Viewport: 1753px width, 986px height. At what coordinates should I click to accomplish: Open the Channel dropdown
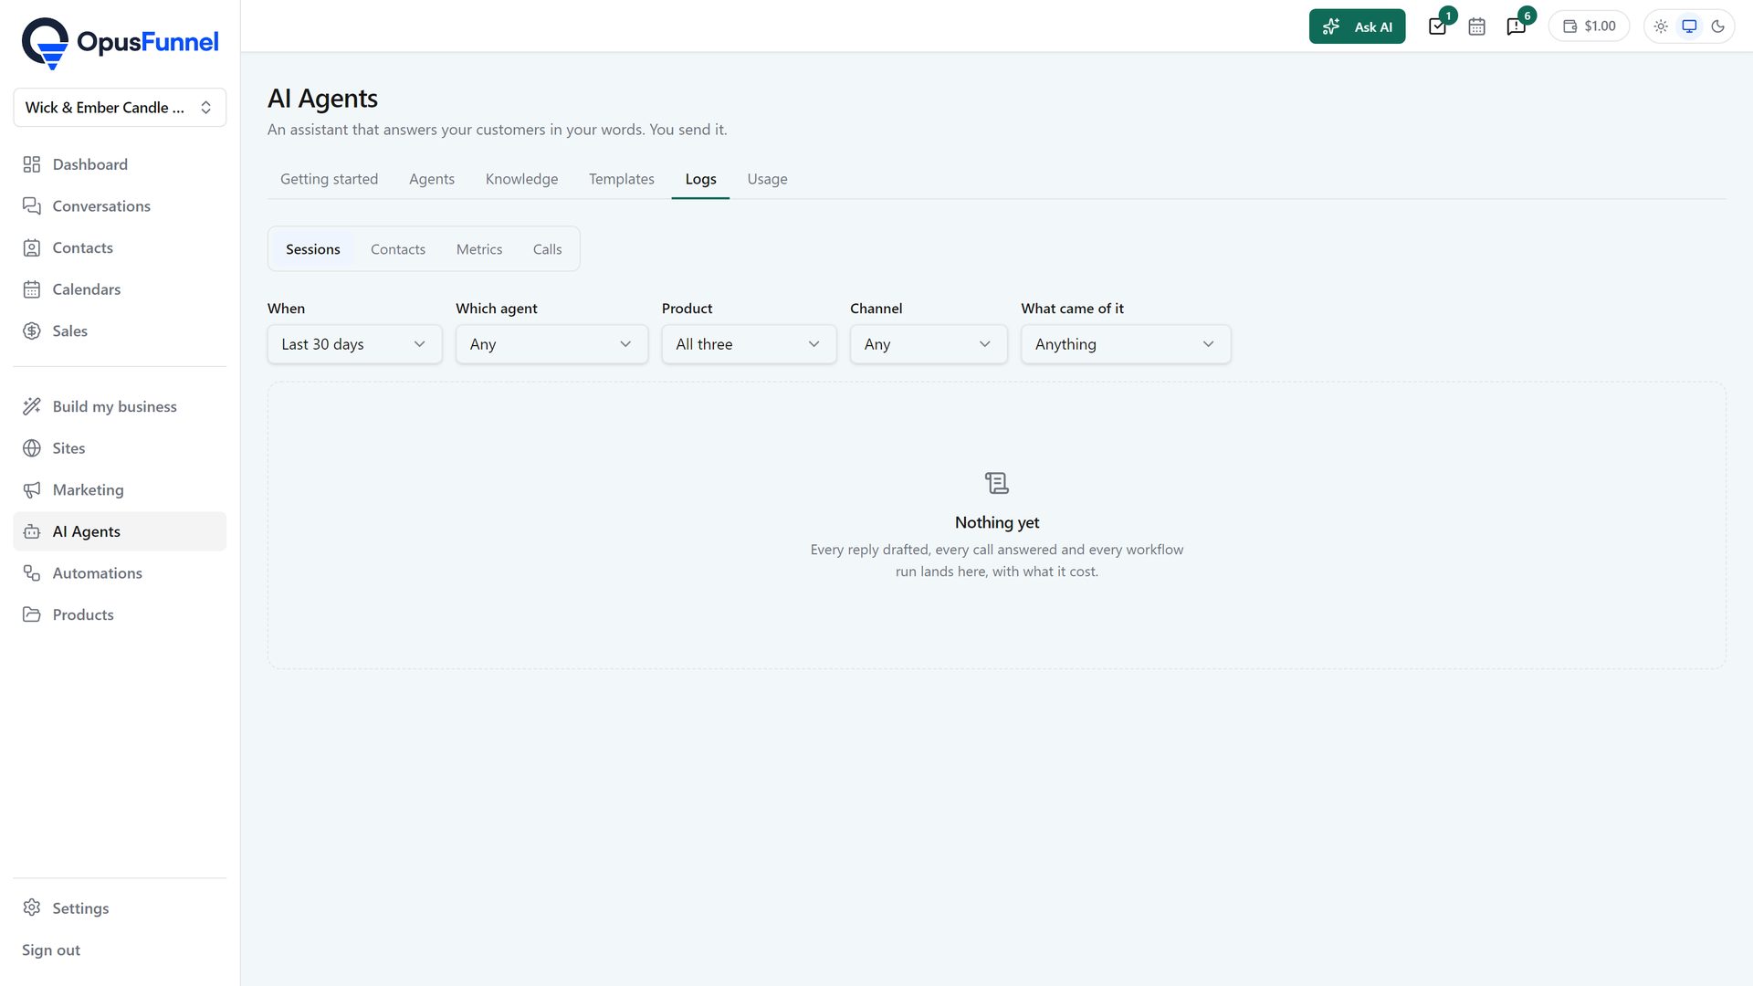929,345
